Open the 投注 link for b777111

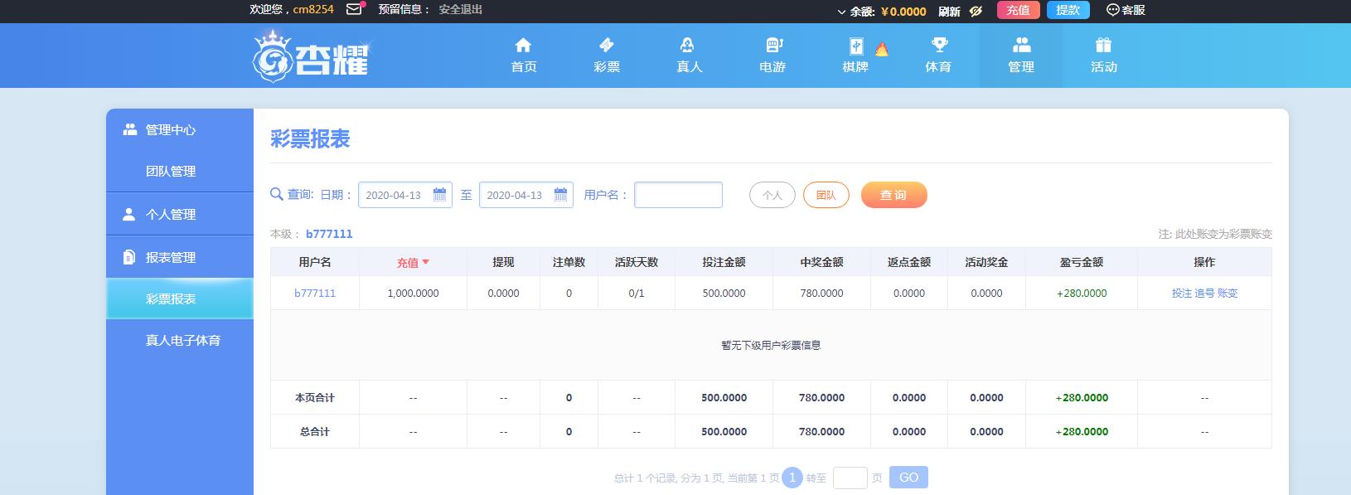tap(1181, 294)
